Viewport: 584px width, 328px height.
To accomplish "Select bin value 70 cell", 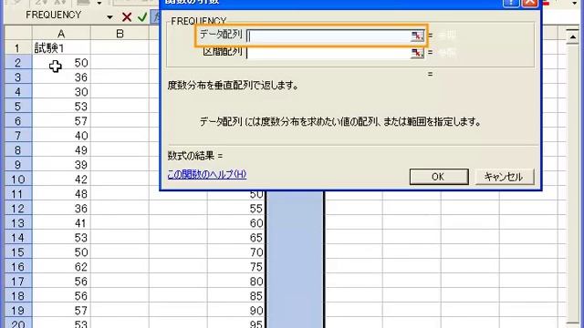I will pyautogui.click(x=236, y=252).
